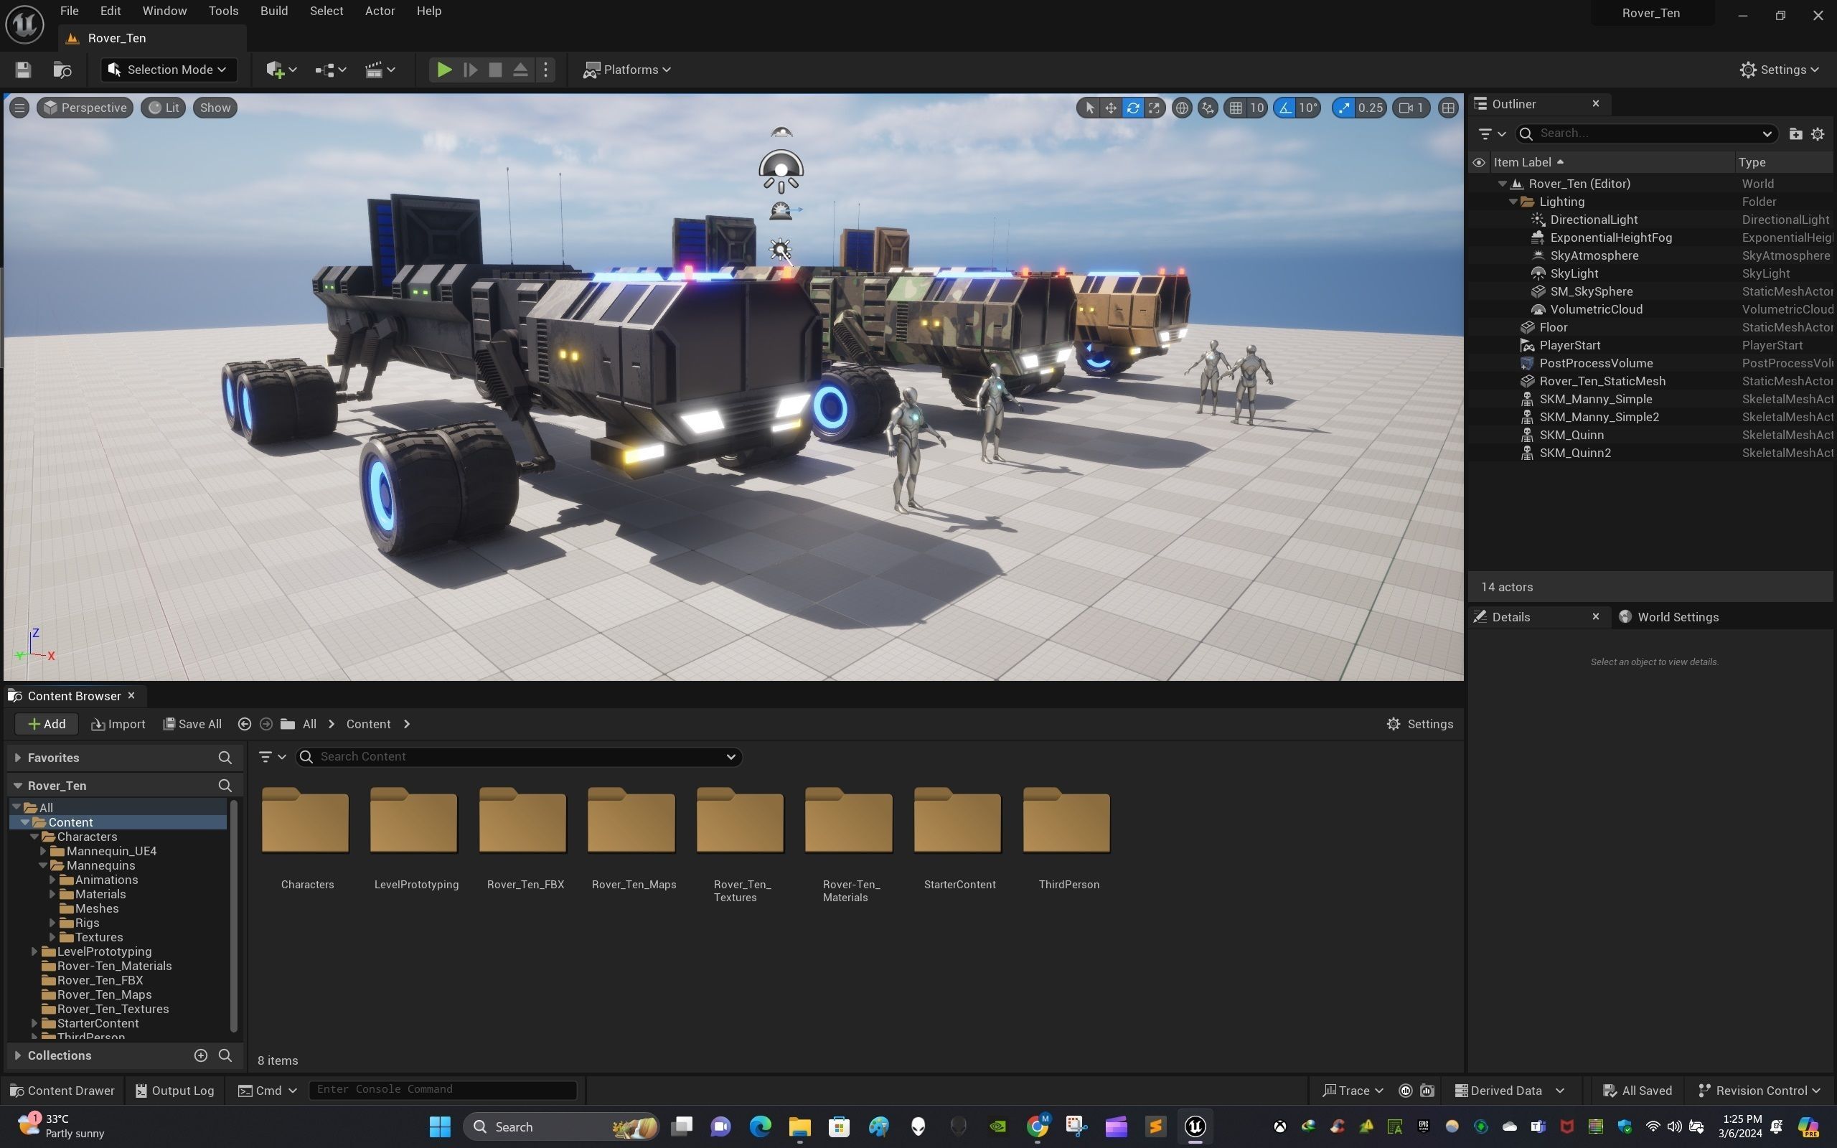The height and width of the screenshot is (1148, 1837).
Task: Toggle the viewport layout maximize icon
Action: (x=1447, y=108)
